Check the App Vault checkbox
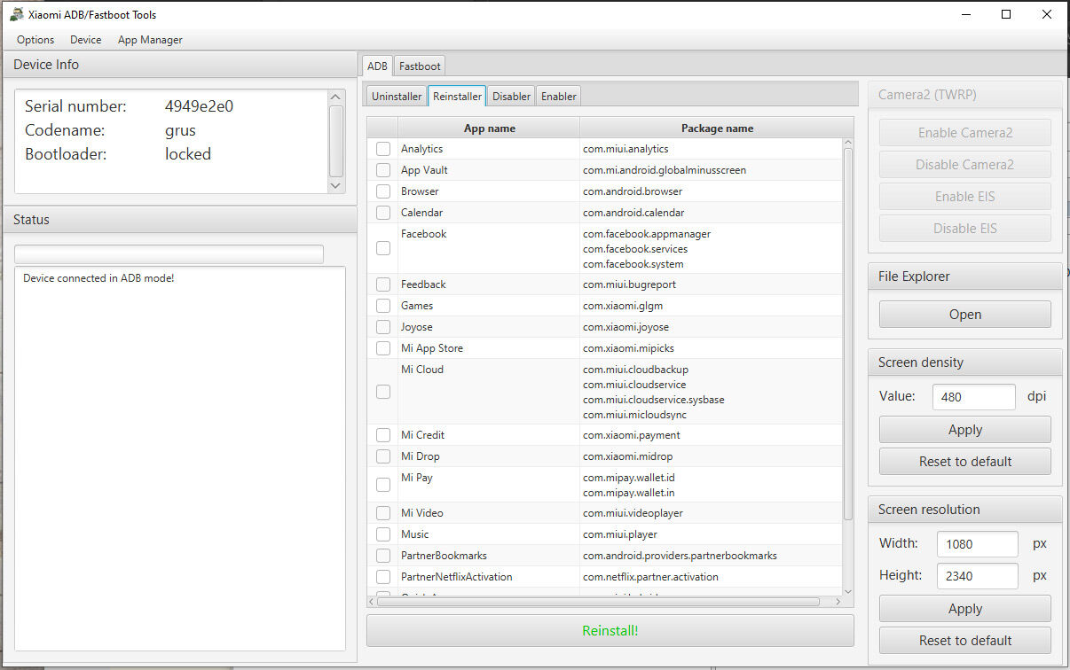This screenshot has height=670, width=1070. [383, 170]
